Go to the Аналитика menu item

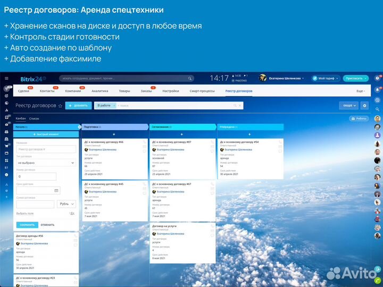[99, 91]
